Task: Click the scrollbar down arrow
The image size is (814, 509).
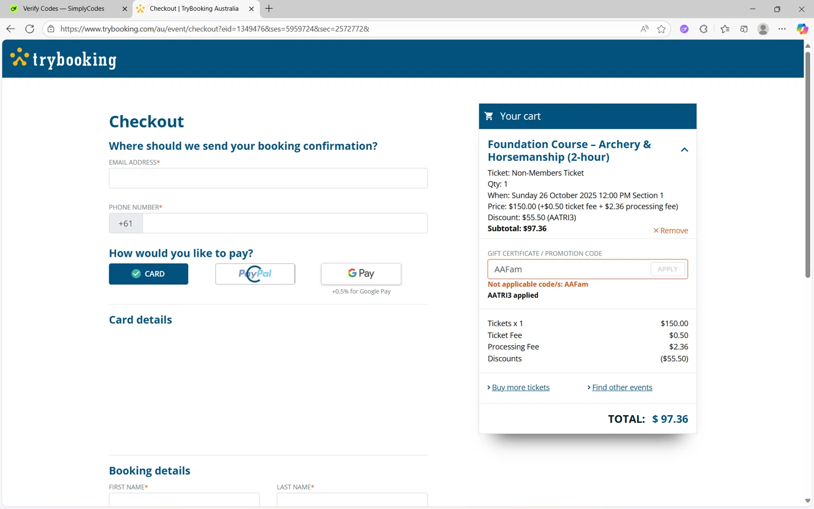Action: (807, 501)
